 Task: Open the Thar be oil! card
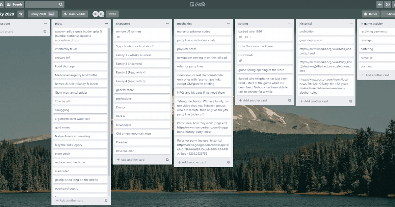80,101
